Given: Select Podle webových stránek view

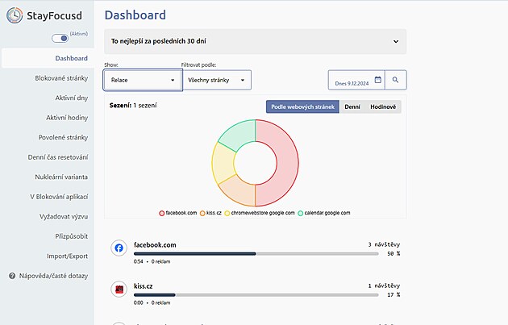Looking at the screenshot, I should [302, 106].
